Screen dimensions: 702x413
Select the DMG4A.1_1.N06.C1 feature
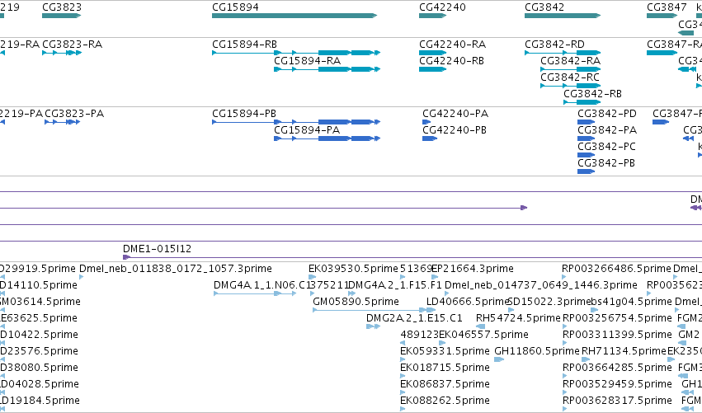(x=255, y=293)
